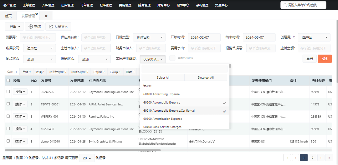This screenshot has width=338, height=165.
Task: Filter by 已审核 9 tab
Action: [x=99, y=72]
